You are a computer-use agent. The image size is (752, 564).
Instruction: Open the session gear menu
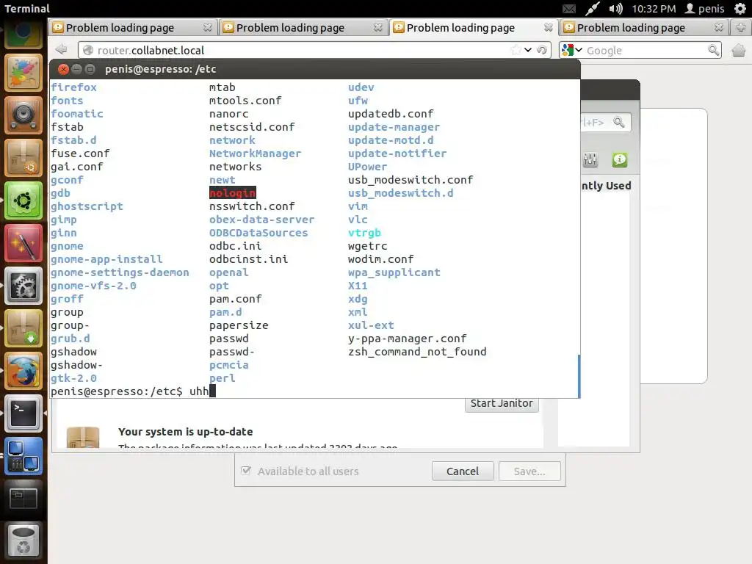(x=740, y=9)
